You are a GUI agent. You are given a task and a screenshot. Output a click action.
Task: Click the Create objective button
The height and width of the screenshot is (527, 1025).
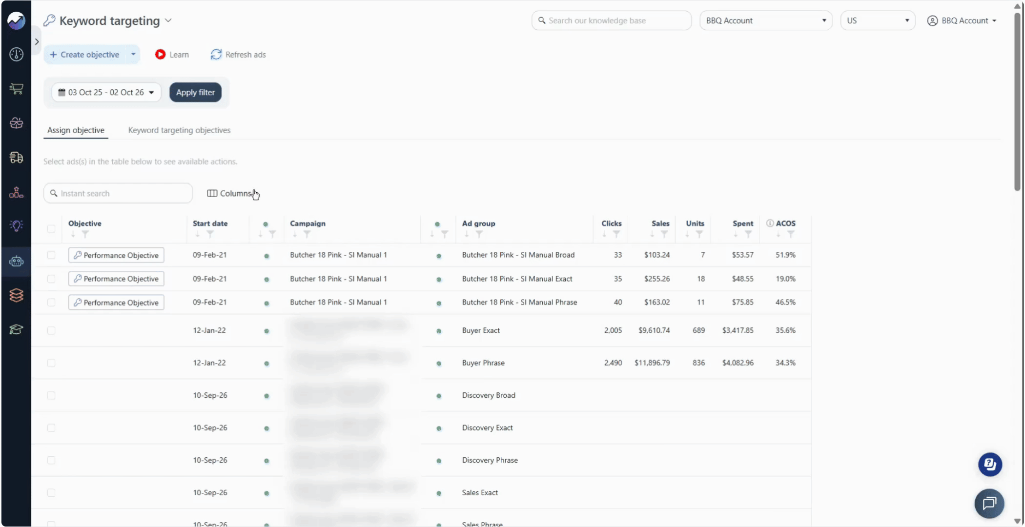pos(85,55)
